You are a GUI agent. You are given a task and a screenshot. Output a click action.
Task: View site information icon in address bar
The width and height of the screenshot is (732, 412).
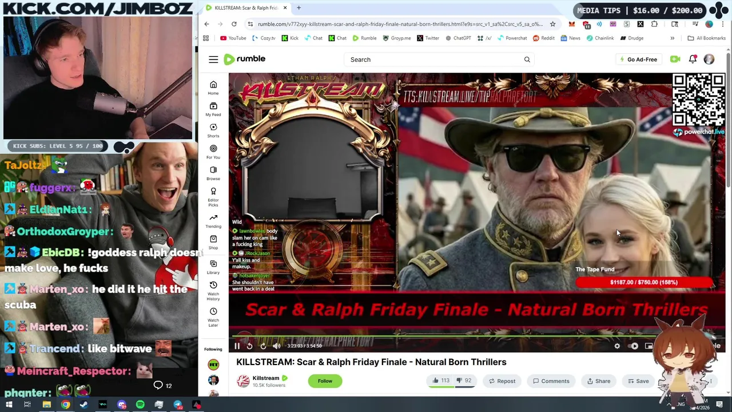pyautogui.click(x=250, y=24)
